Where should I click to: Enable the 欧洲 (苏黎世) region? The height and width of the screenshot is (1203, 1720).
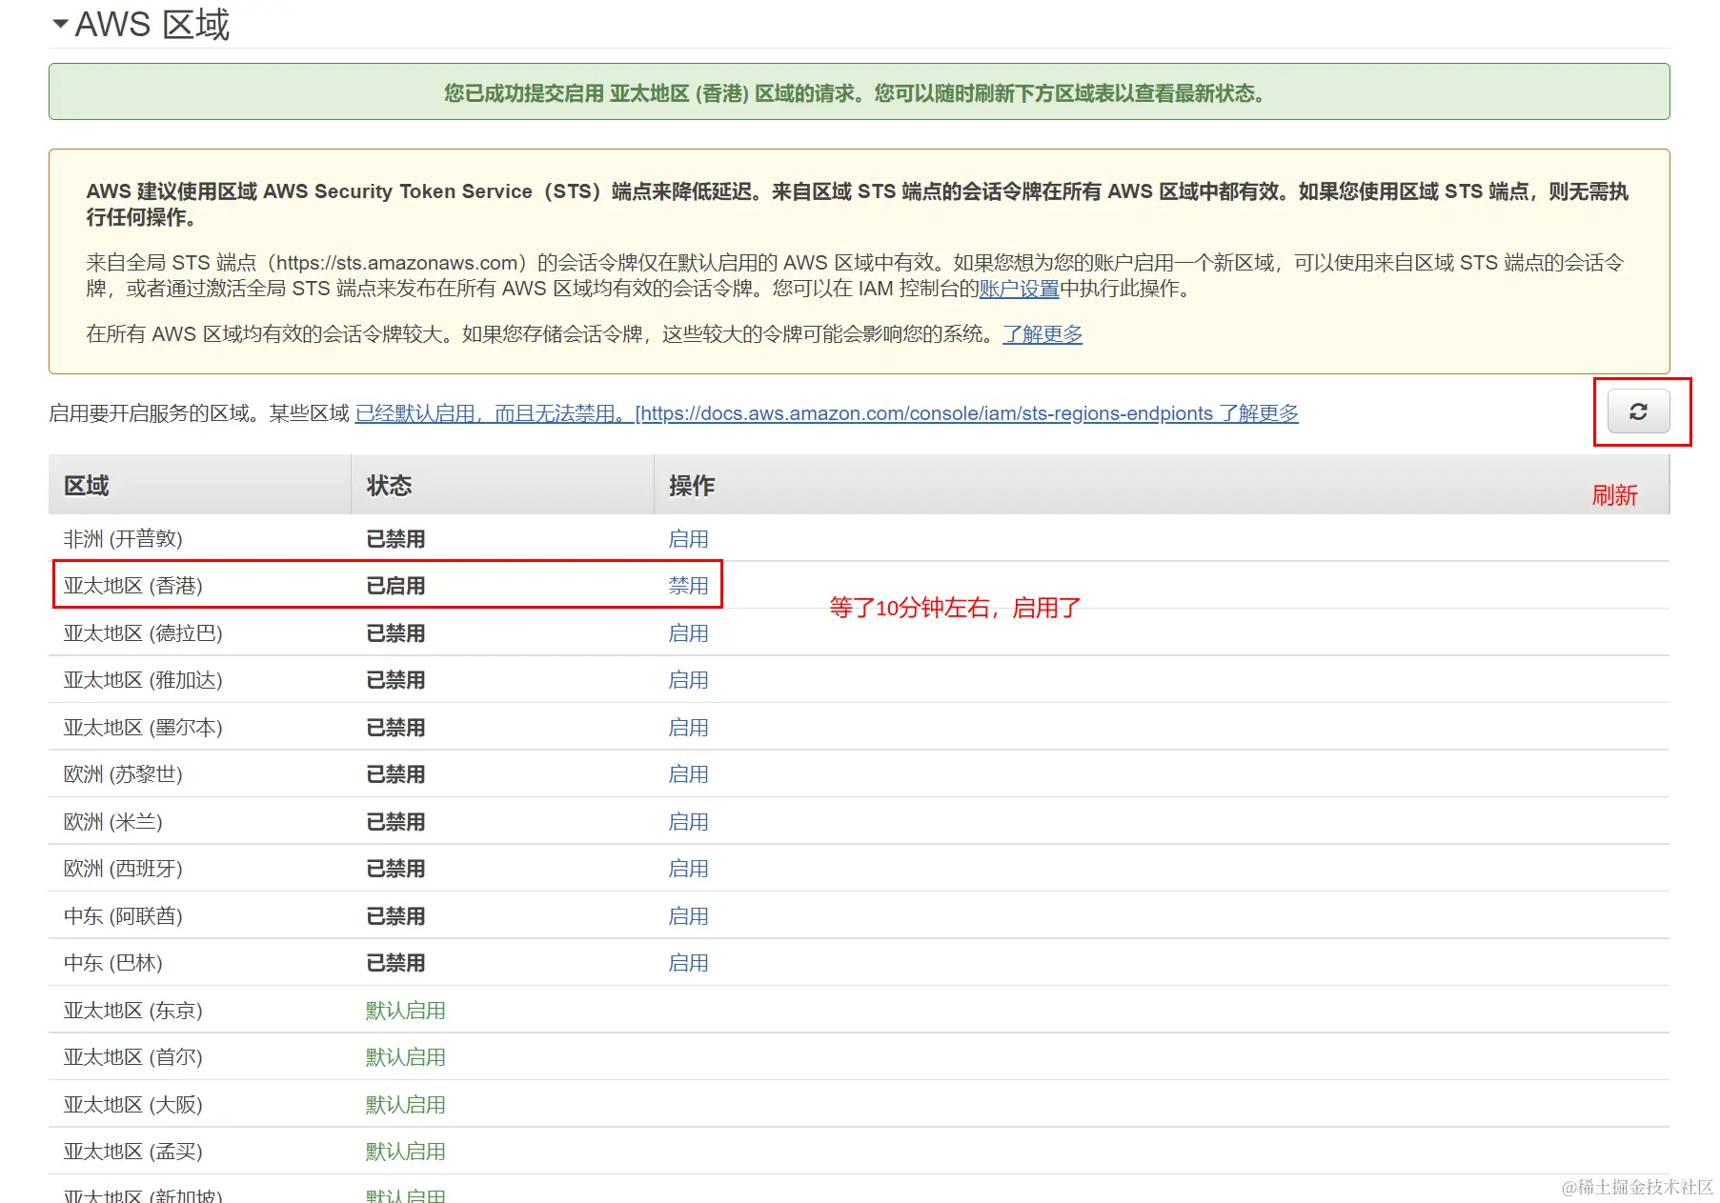point(688,774)
